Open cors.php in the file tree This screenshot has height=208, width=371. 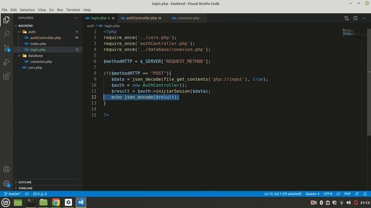[48, 68]
